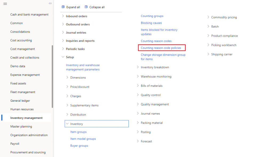Select Inventory management in the sidebar
The image size is (273, 157).
coord(26,118)
